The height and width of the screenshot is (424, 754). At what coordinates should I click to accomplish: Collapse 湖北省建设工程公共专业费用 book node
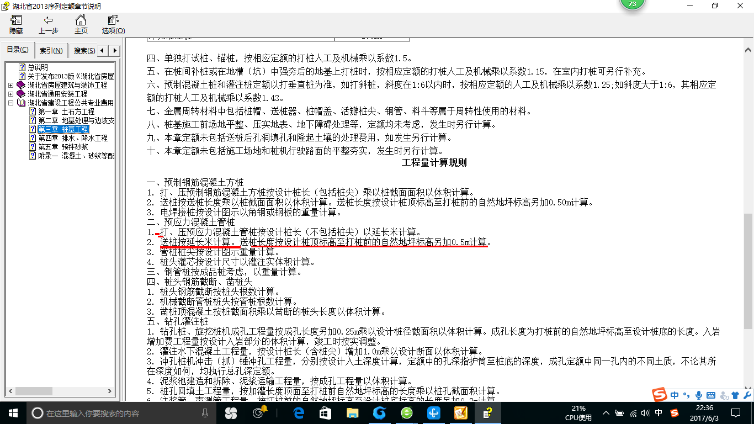click(x=11, y=103)
